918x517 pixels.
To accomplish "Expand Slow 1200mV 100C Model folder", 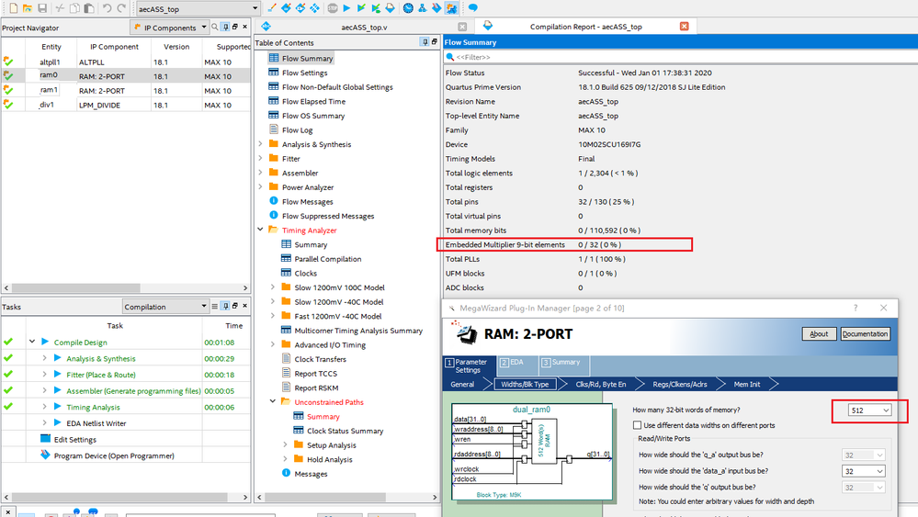I will 273,287.
